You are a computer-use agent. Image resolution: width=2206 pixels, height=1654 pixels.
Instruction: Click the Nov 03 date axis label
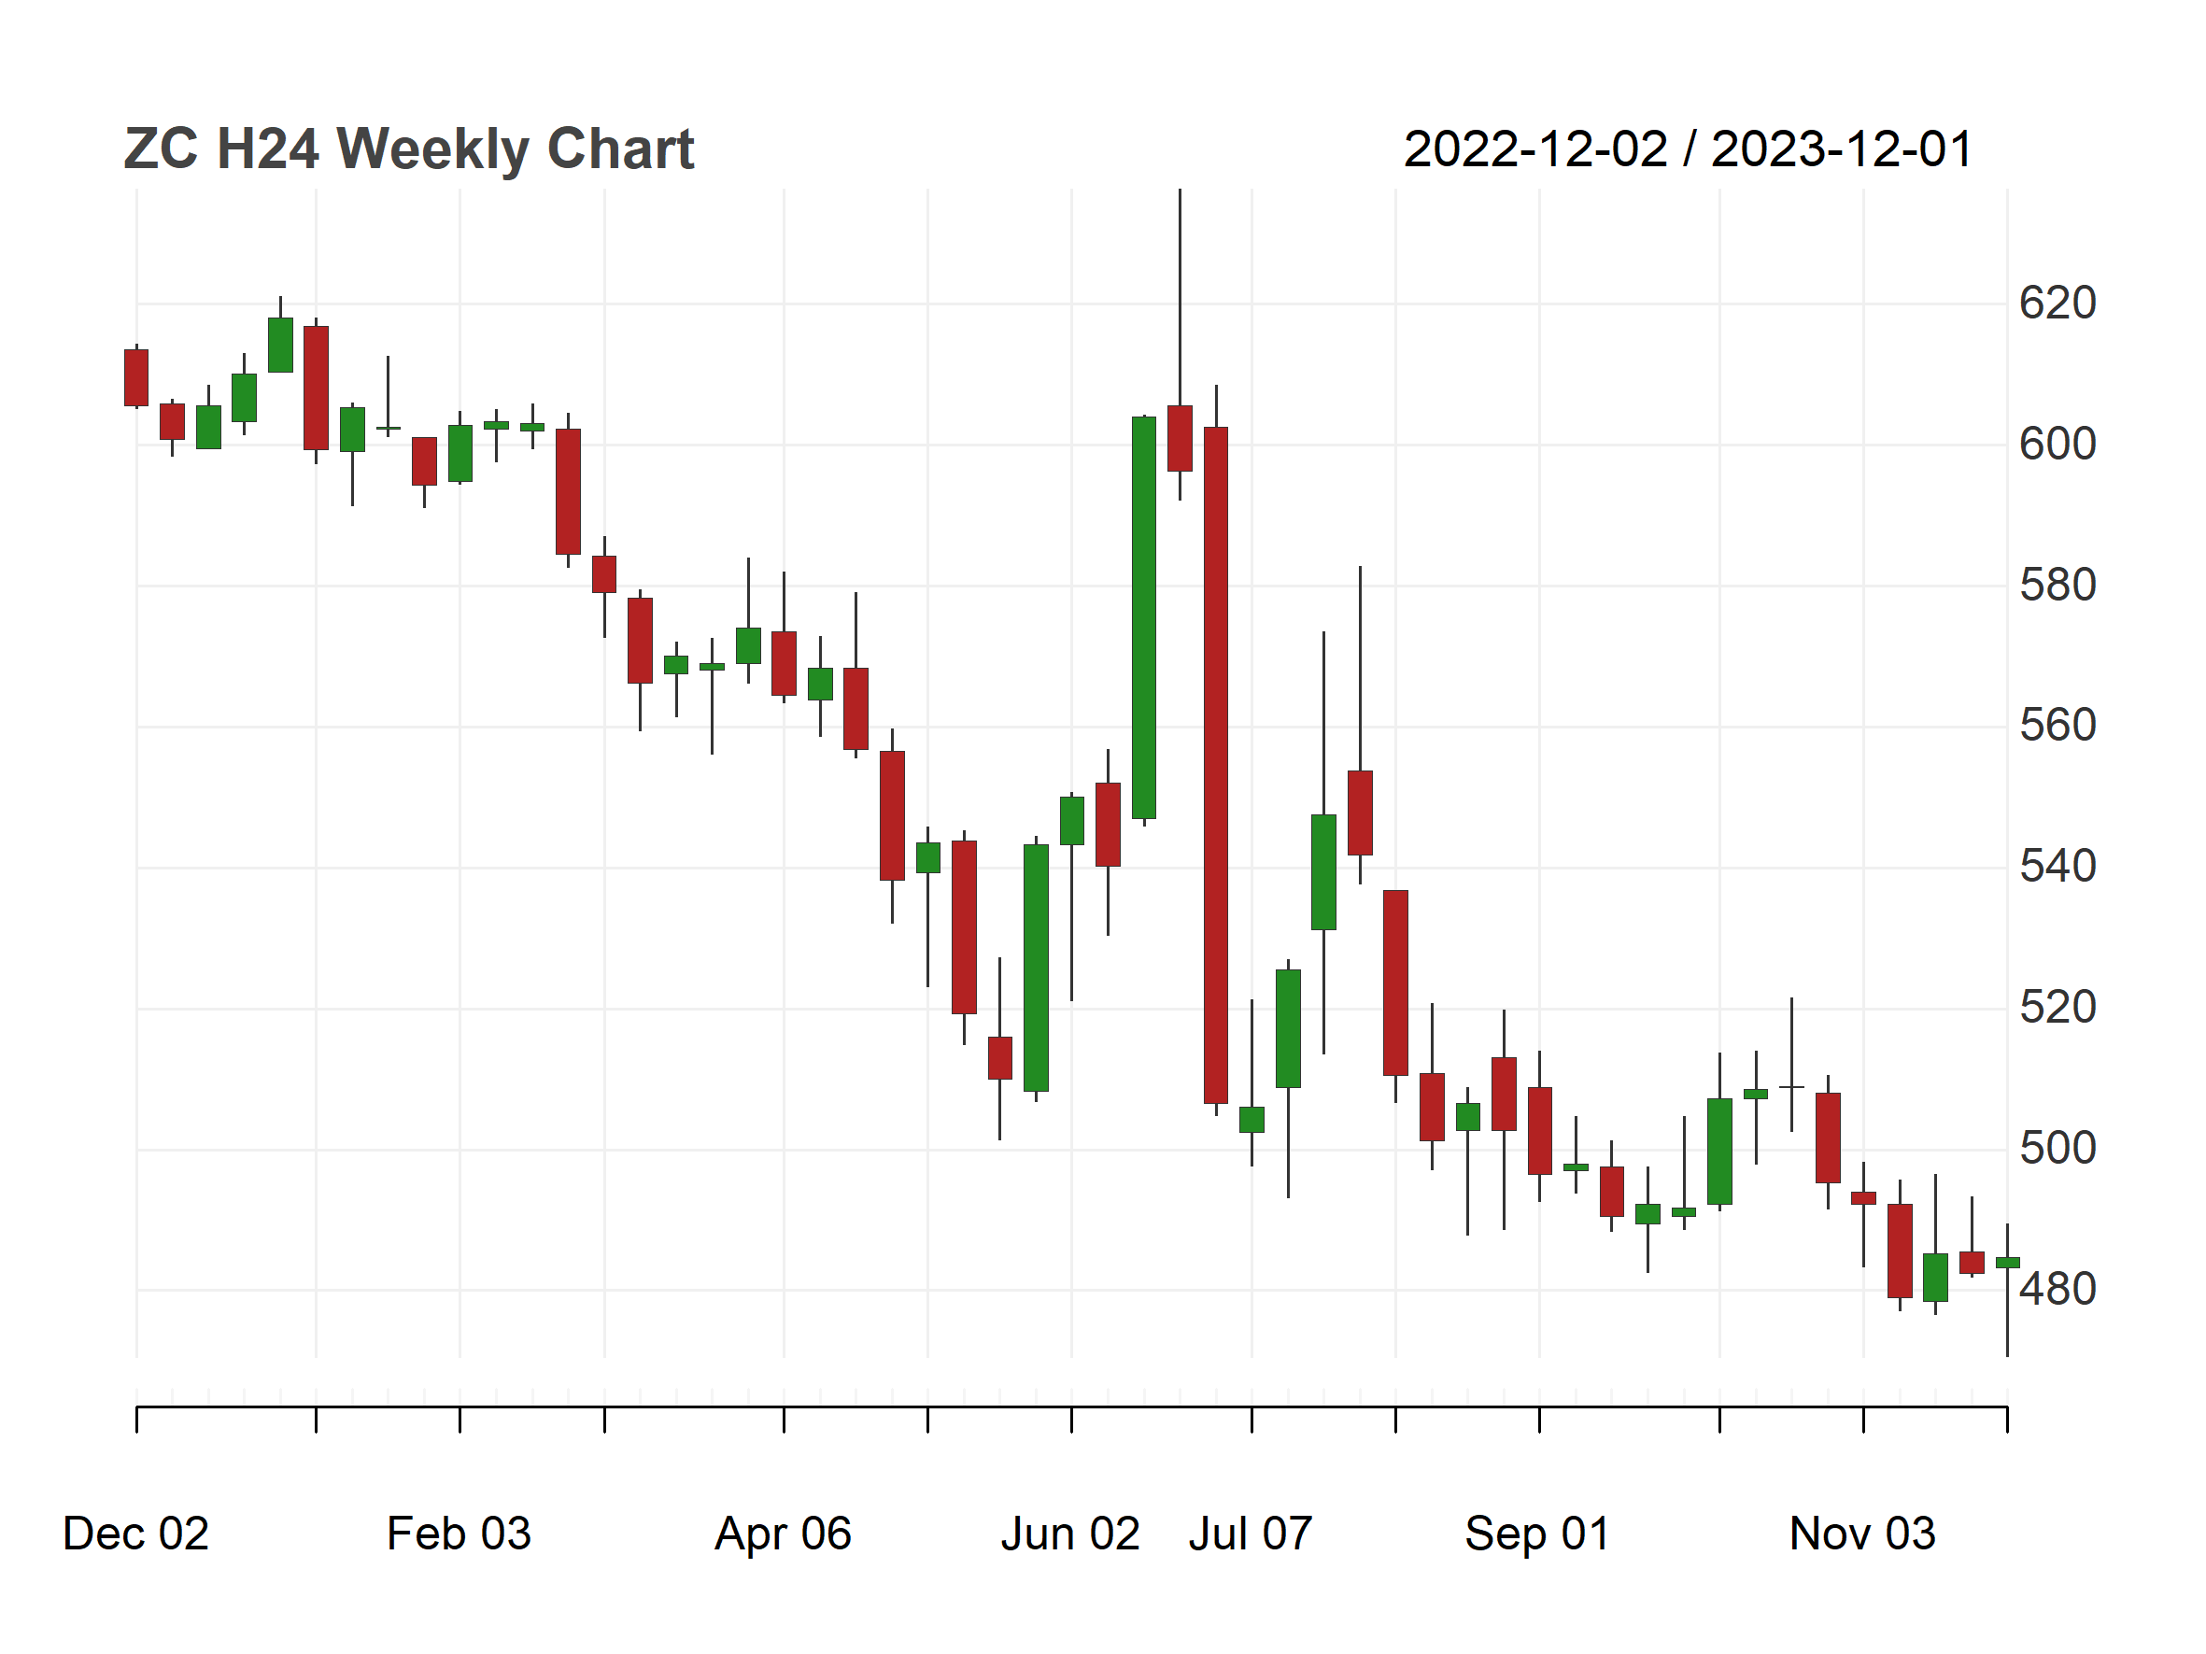1862,1534
